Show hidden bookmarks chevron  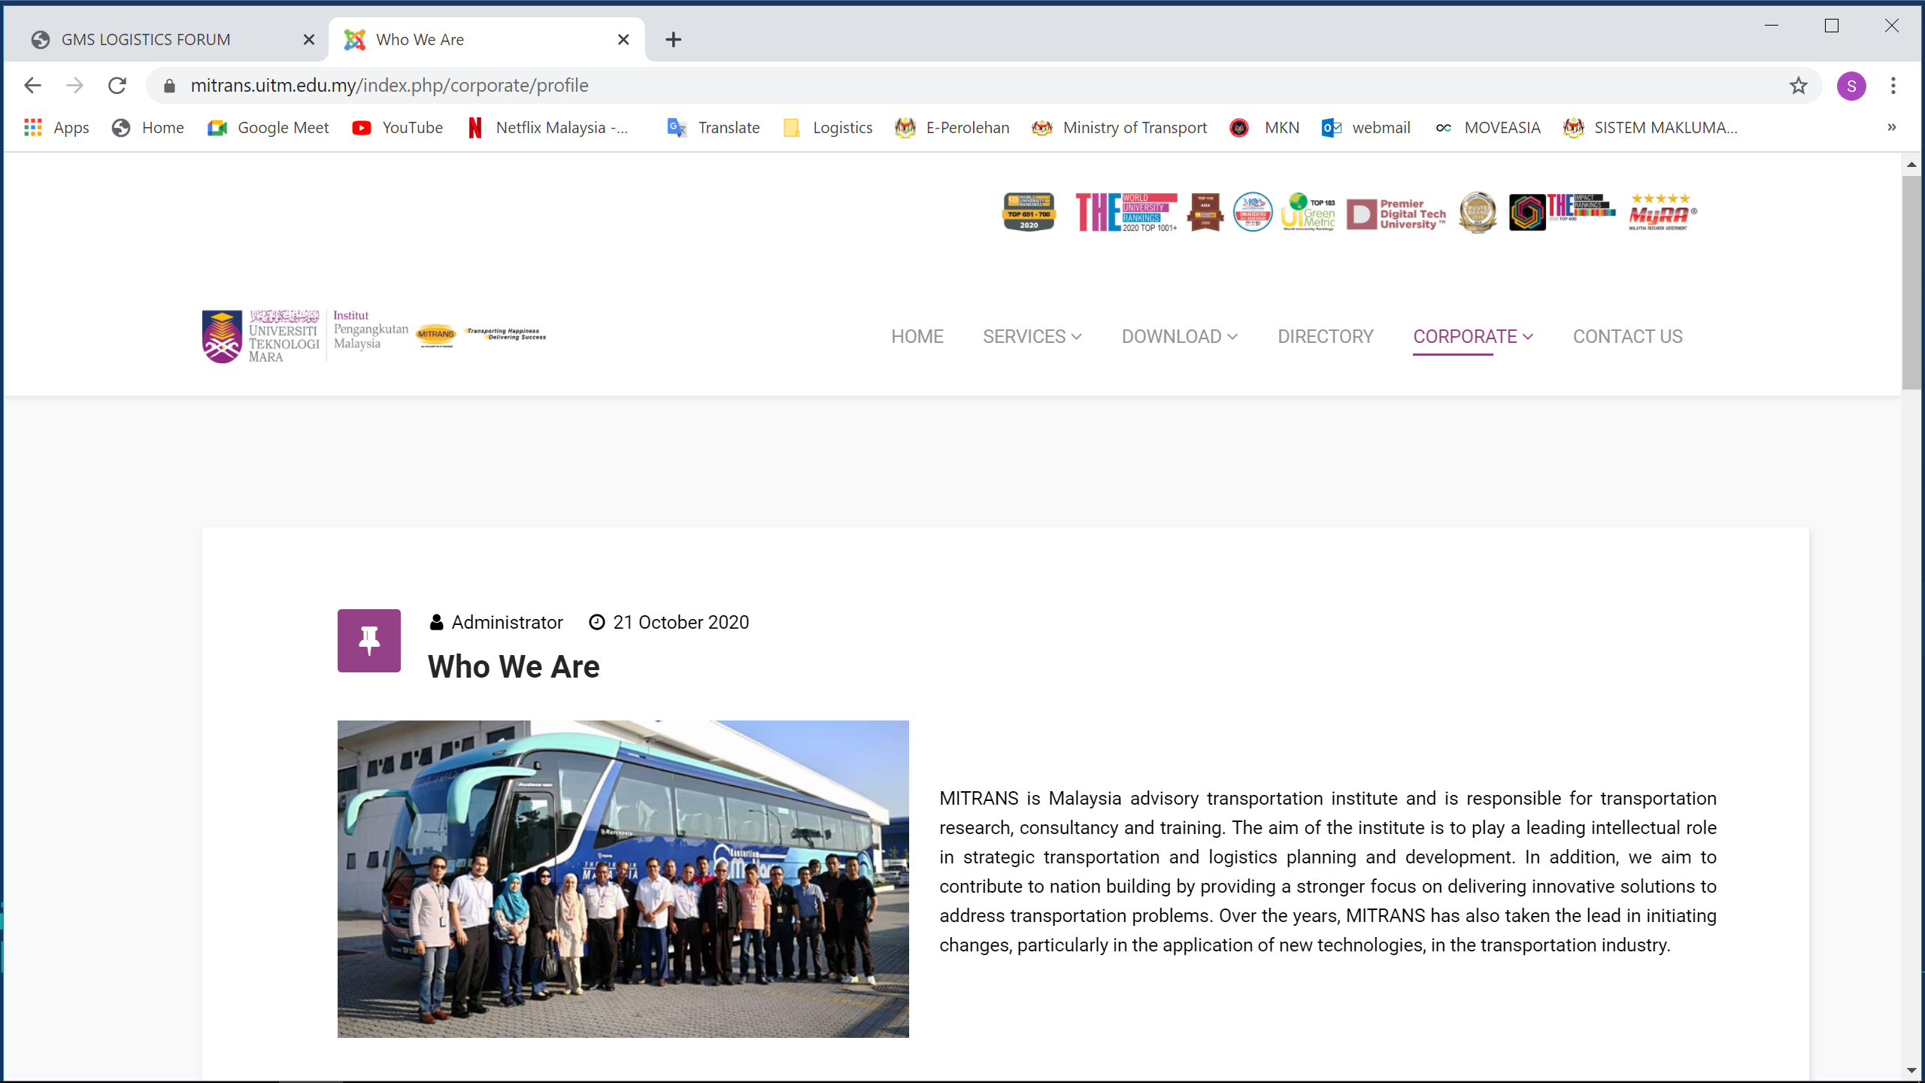point(1892,128)
